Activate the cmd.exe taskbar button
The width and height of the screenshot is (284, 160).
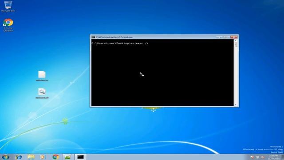pos(80,157)
